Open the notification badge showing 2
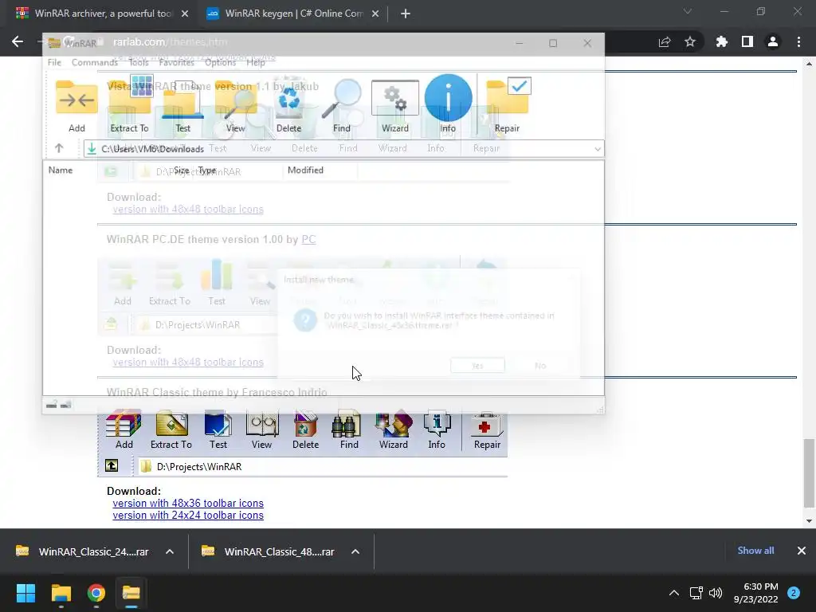Image resolution: width=816 pixels, height=612 pixels. (794, 593)
